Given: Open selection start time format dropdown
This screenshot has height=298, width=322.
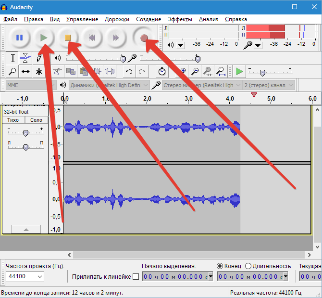Looking at the screenshot, I should click(x=211, y=277).
